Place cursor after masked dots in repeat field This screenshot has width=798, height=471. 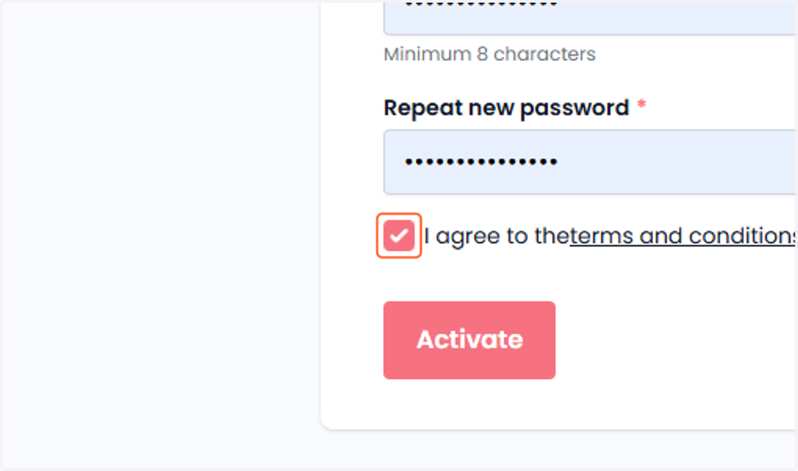click(560, 162)
